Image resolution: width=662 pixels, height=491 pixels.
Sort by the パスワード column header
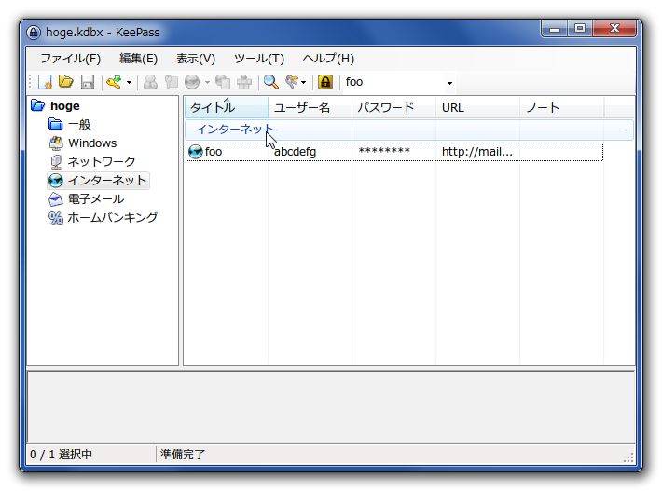393,107
